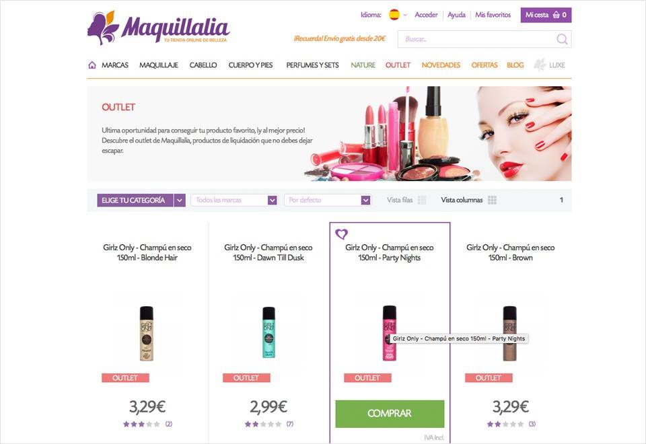The height and width of the screenshot is (444, 646).
Task: Click the search magnifier icon
Action: [x=562, y=39]
